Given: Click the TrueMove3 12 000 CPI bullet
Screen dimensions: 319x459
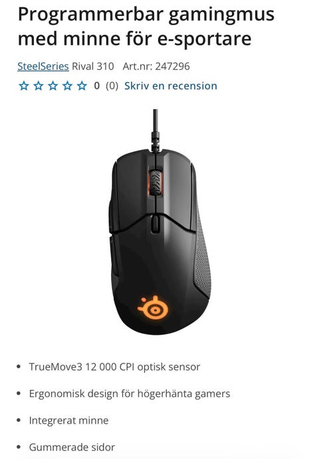Looking at the screenshot, I should [114, 367].
